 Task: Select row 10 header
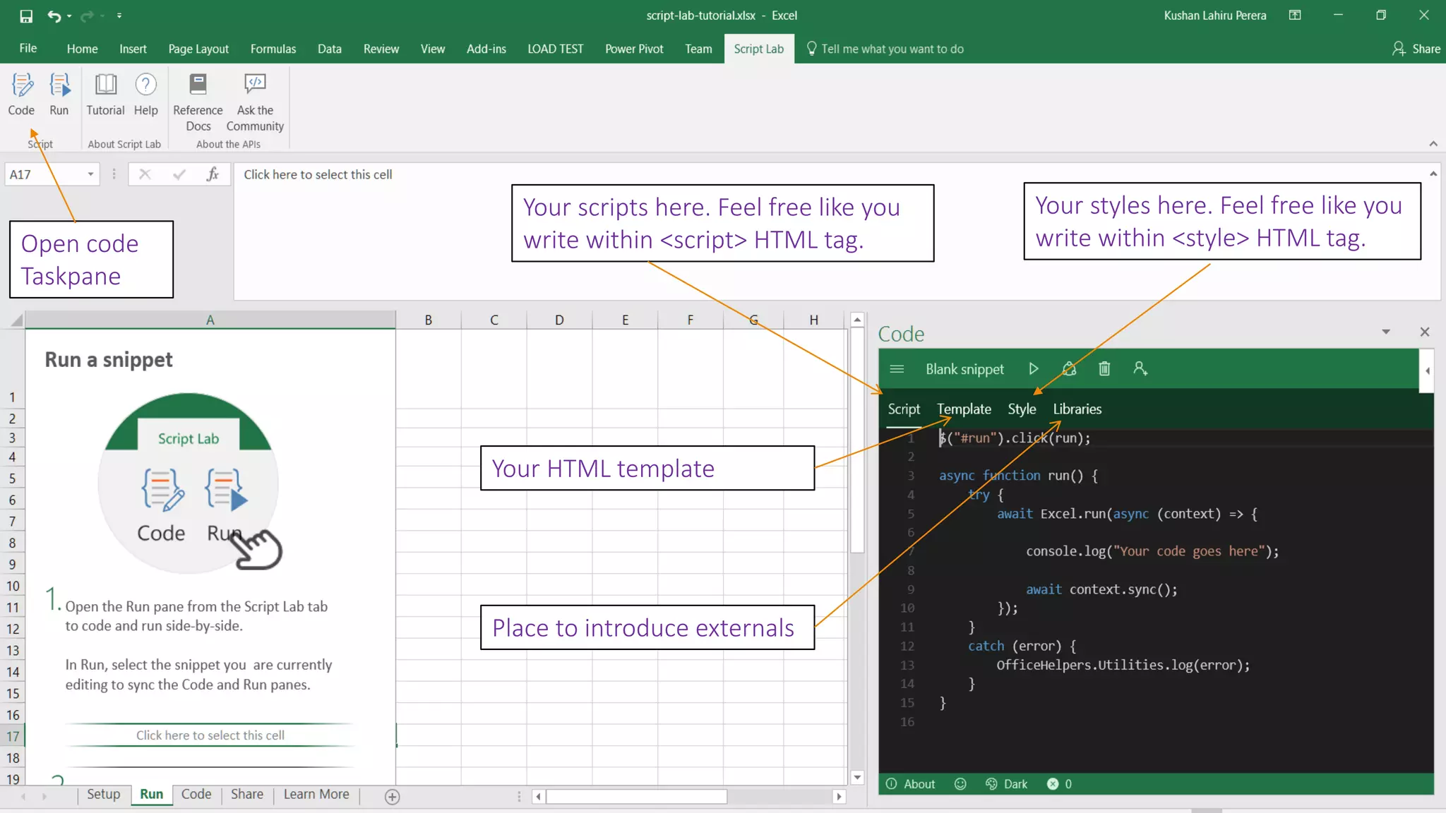(13, 586)
